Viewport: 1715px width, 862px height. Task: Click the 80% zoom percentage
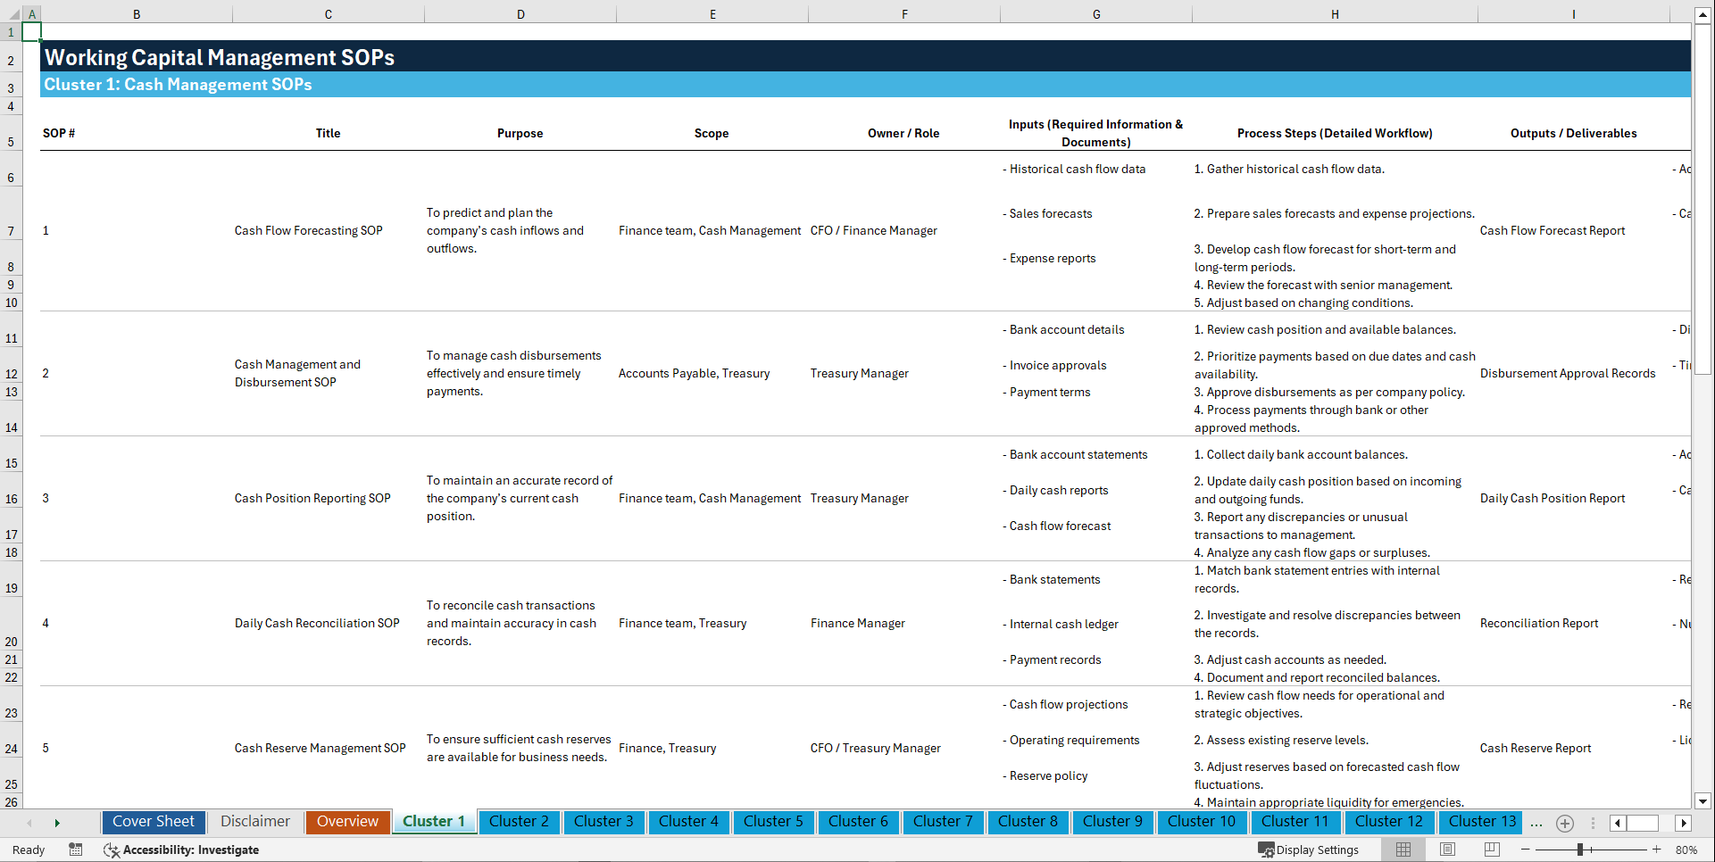tap(1688, 850)
